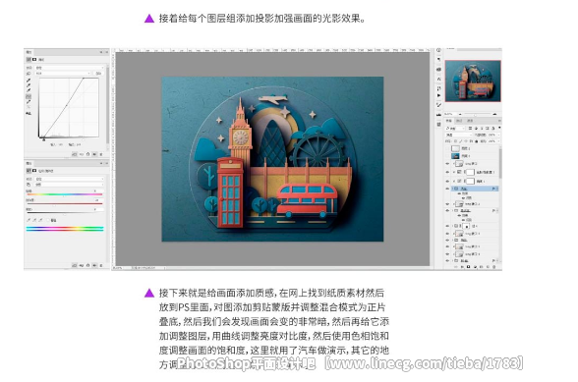Click the Curves graph grid area
Image resolution: width=578 pixels, height=382 pixels.
point(69,108)
